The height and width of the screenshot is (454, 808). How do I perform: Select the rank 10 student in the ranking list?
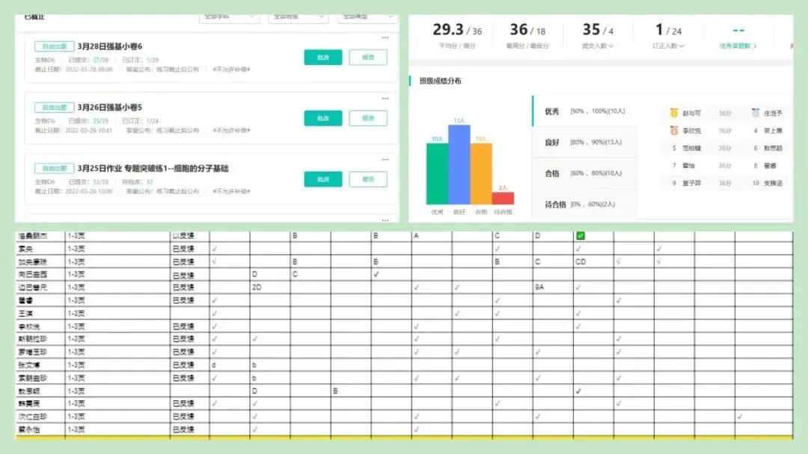768,183
